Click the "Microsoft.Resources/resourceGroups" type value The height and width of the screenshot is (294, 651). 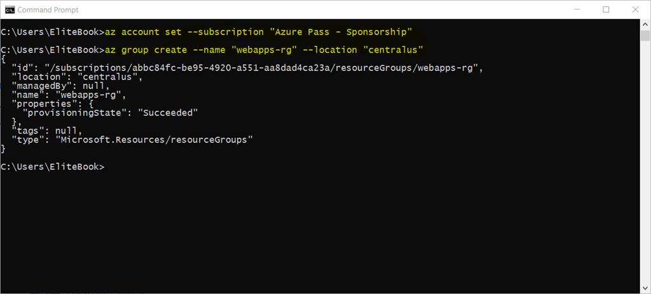coord(154,139)
